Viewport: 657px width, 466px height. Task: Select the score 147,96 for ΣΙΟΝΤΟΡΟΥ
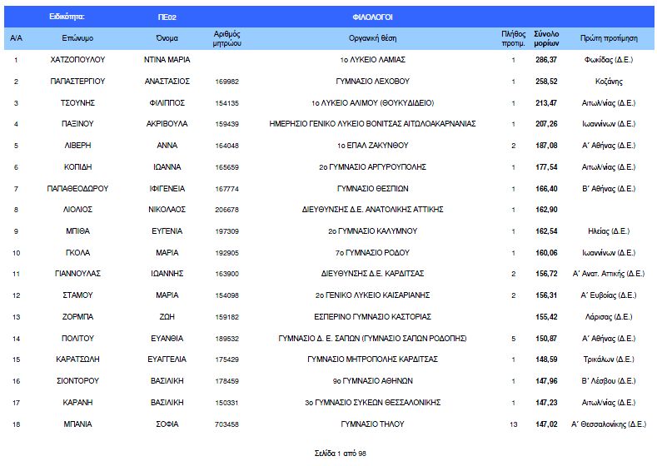pos(546,380)
